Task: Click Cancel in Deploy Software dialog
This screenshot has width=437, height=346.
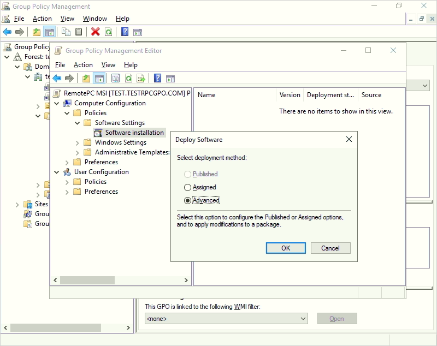Action: pos(330,248)
